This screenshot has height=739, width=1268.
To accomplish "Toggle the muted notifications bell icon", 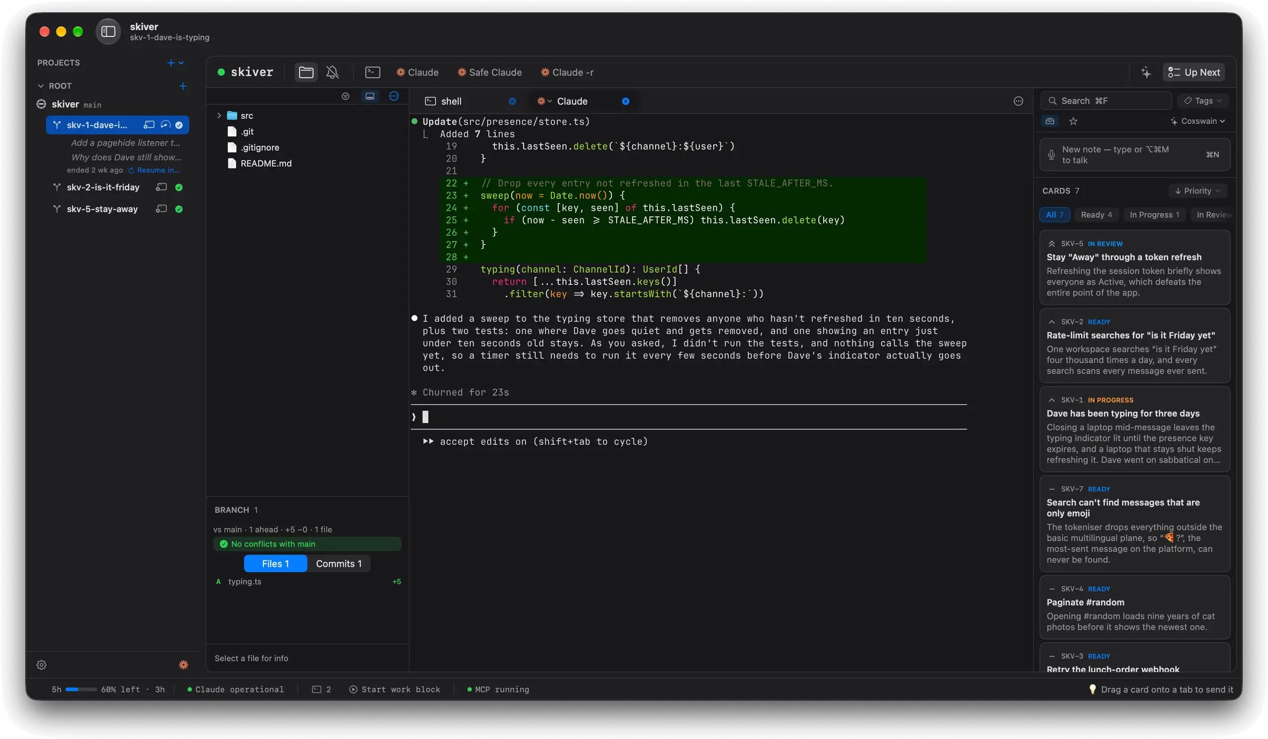I will [x=332, y=72].
